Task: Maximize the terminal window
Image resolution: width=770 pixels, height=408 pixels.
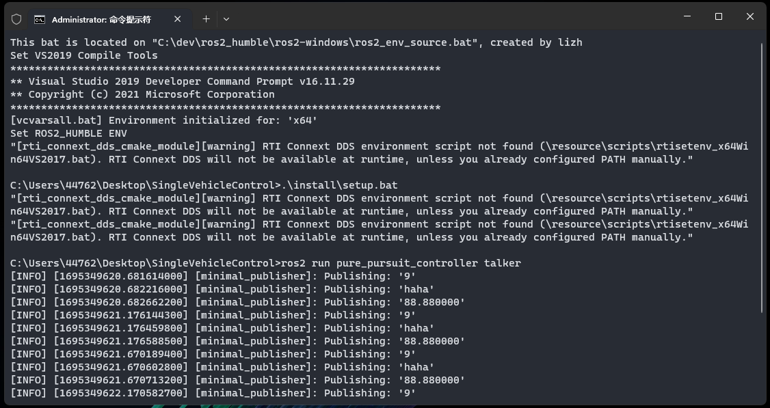Action: (x=719, y=16)
